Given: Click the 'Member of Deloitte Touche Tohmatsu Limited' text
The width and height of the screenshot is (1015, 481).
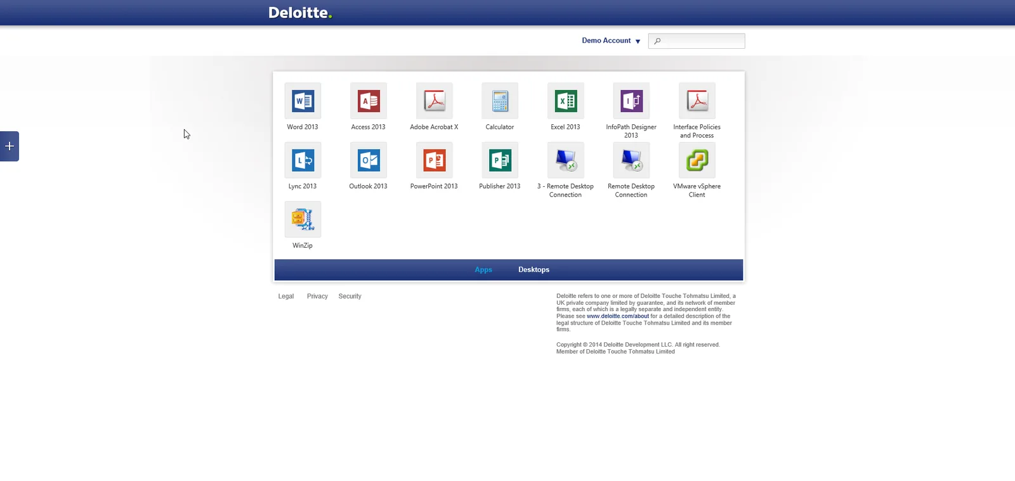Looking at the screenshot, I should point(615,352).
